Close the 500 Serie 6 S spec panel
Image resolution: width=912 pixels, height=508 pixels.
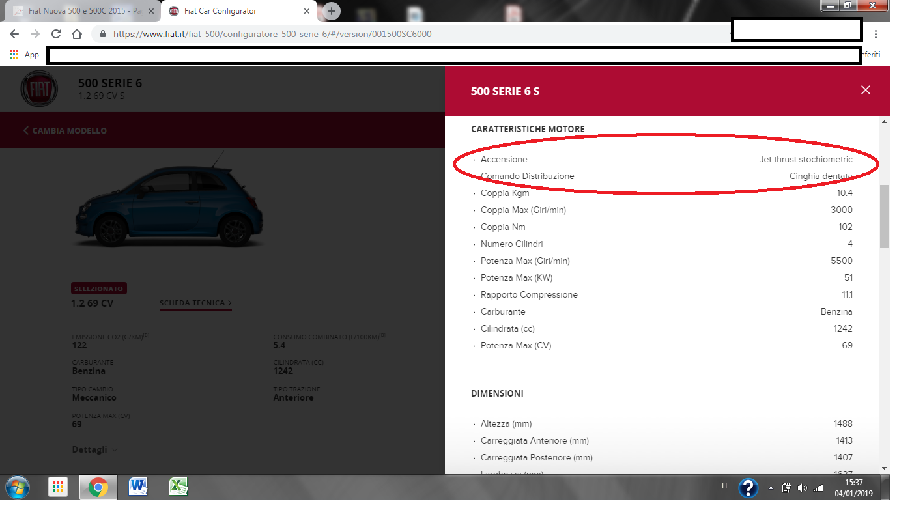click(865, 91)
